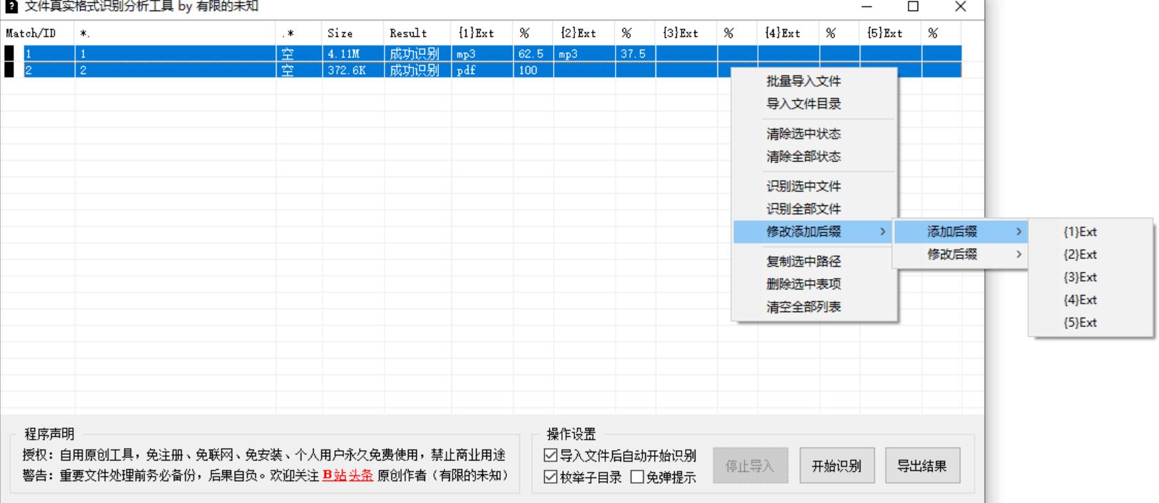Click 成功识别 result in row 1
Screen dimensions: 1159x503
[x=418, y=54]
